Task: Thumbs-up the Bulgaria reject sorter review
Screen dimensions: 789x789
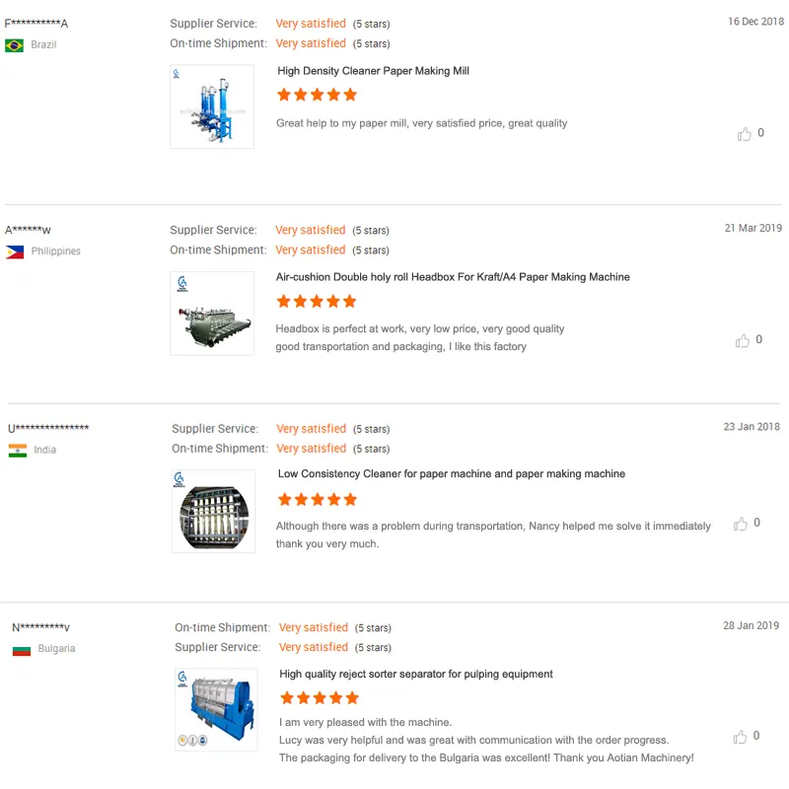Action: pos(740,737)
